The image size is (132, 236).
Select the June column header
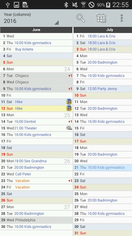pos(36,30)
